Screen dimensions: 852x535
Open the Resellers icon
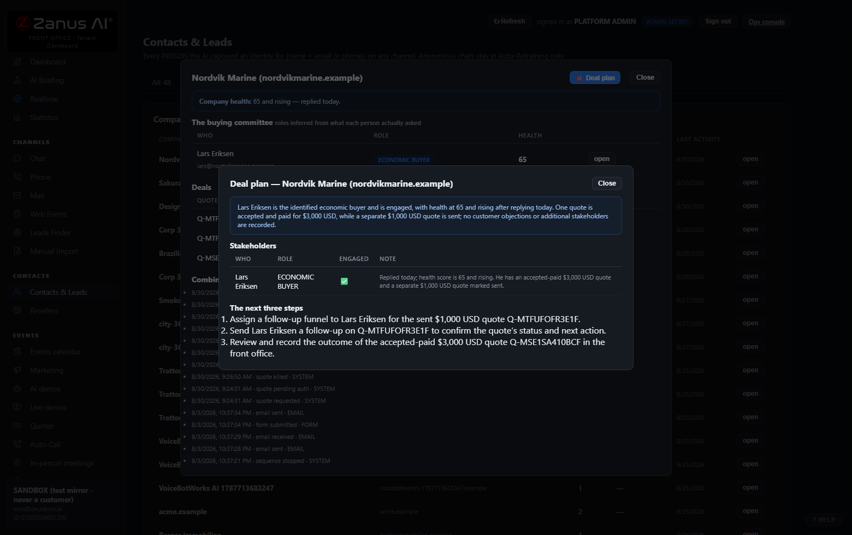coord(17,311)
